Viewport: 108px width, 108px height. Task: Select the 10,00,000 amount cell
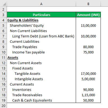tap(88, 36)
